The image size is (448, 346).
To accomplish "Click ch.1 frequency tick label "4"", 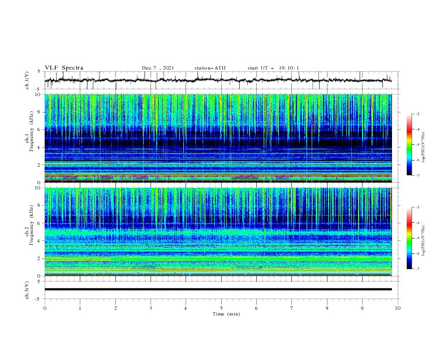I will pyautogui.click(x=40, y=148).
